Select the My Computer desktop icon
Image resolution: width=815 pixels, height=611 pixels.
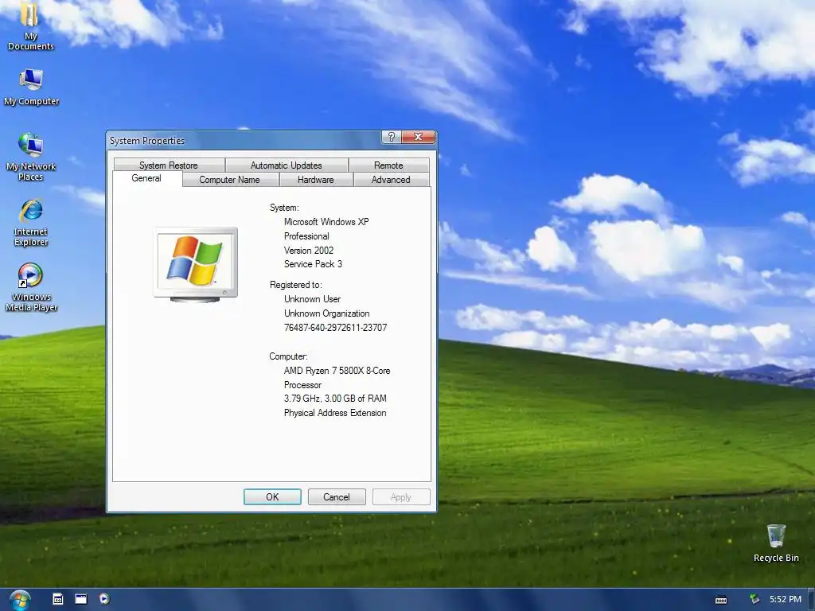pos(31,87)
